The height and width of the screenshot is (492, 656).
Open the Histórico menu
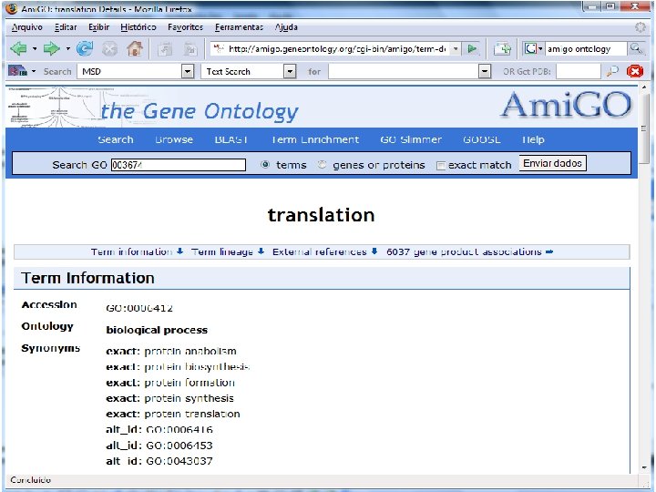(x=138, y=27)
